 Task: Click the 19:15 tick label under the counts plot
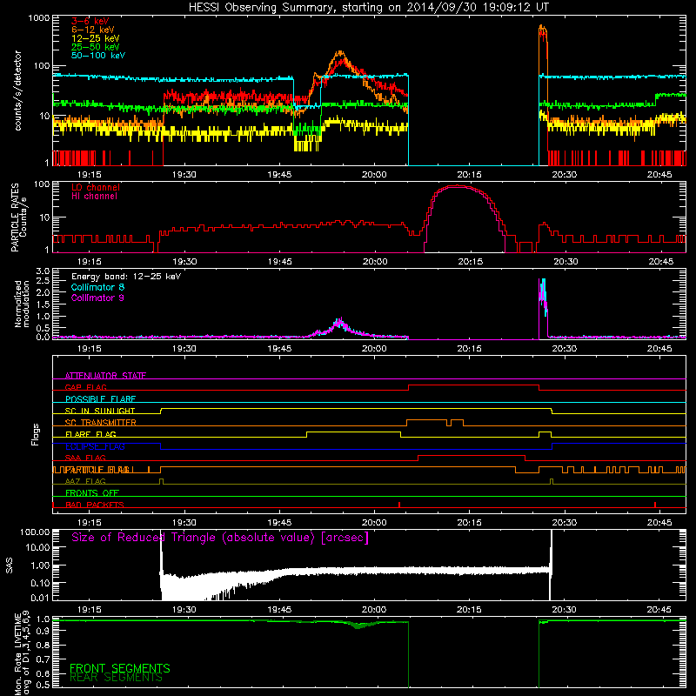[x=90, y=175]
